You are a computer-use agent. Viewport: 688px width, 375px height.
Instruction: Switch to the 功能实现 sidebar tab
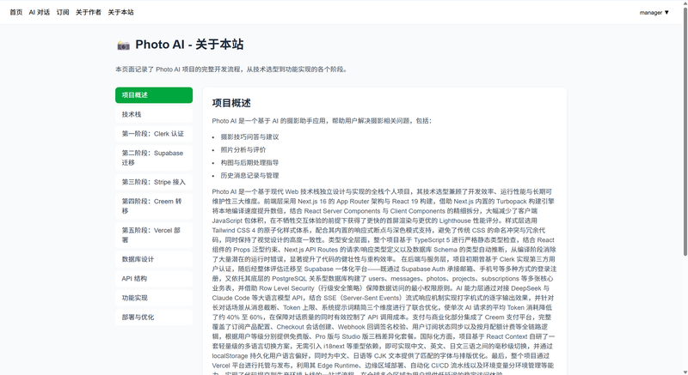154,298
